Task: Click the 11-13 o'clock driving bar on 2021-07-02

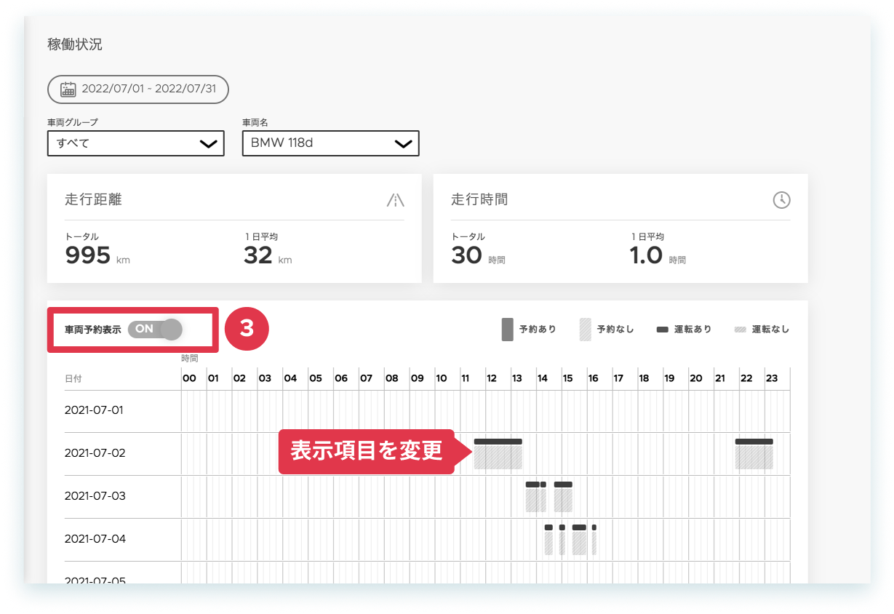Action: [x=498, y=442]
